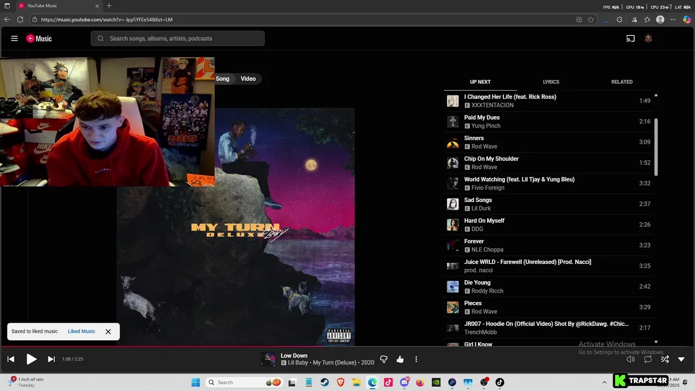
Task: Open the LYRICS tab
Action: coord(551,82)
